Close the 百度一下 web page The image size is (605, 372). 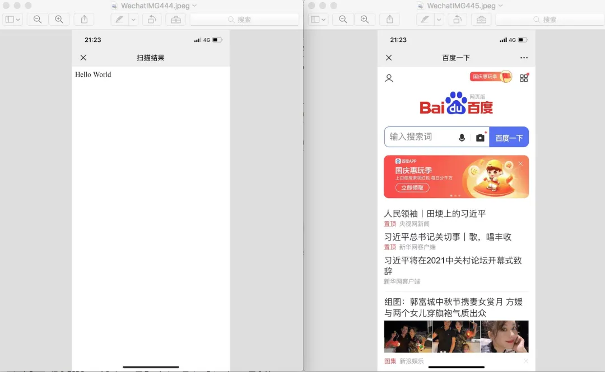tap(389, 58)
